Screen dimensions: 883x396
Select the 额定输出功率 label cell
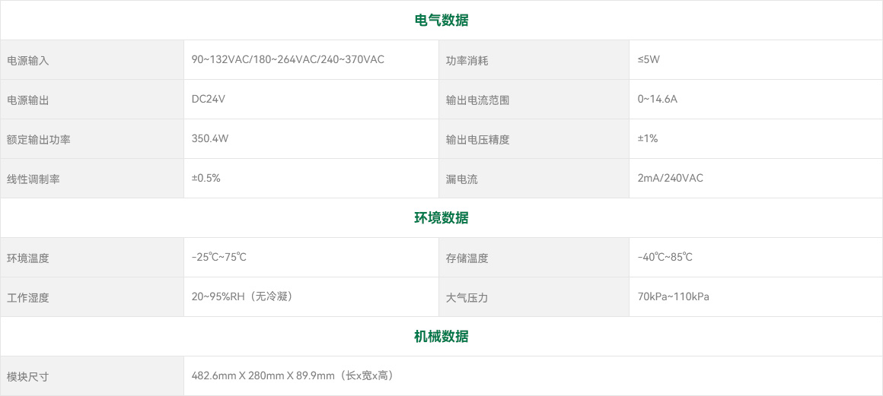39,140
